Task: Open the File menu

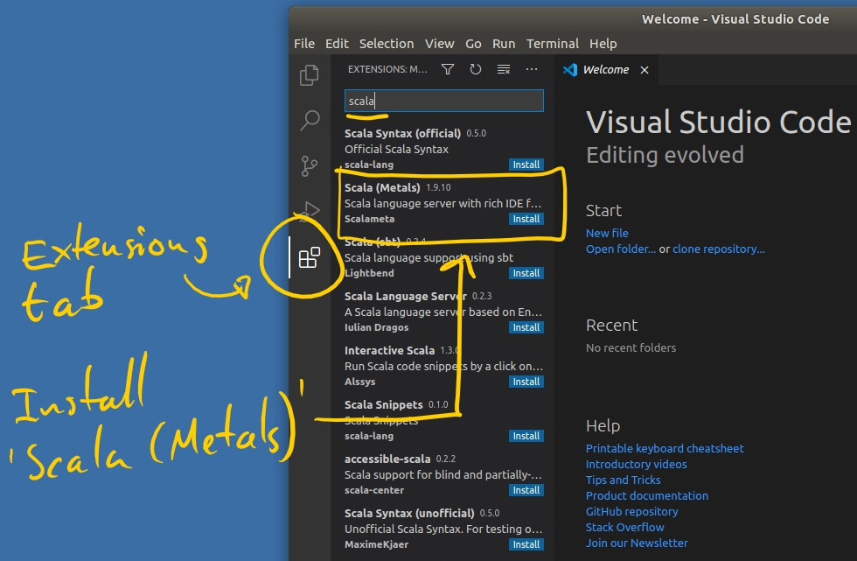Action: pos(304,44)
